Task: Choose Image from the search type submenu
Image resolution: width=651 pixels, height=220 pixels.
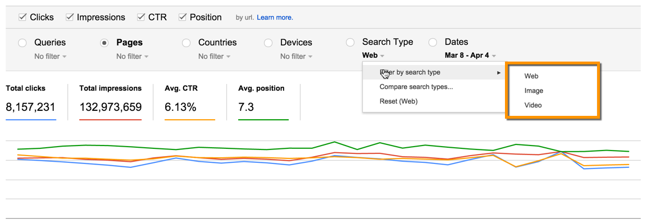Action: 534,91
